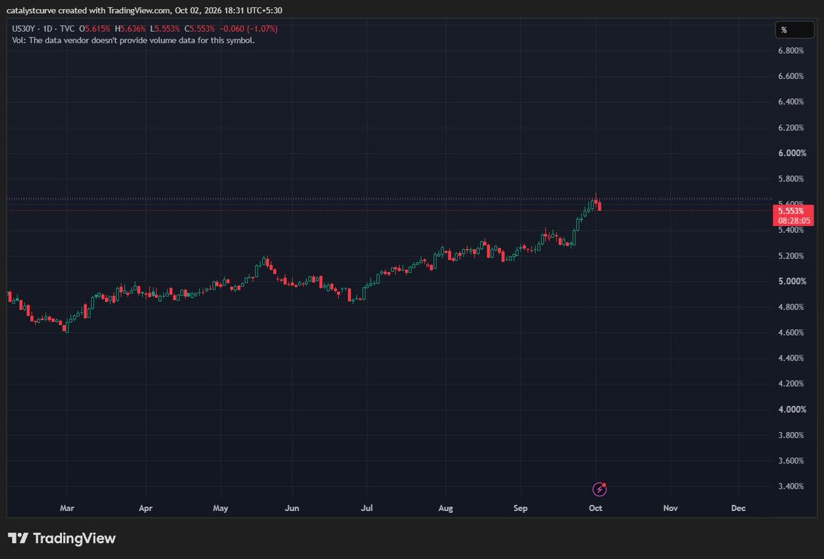The width and height of the screenshot is (824, 559).
Task: Click the 5.200% price scale label
Action: (791, 255)
